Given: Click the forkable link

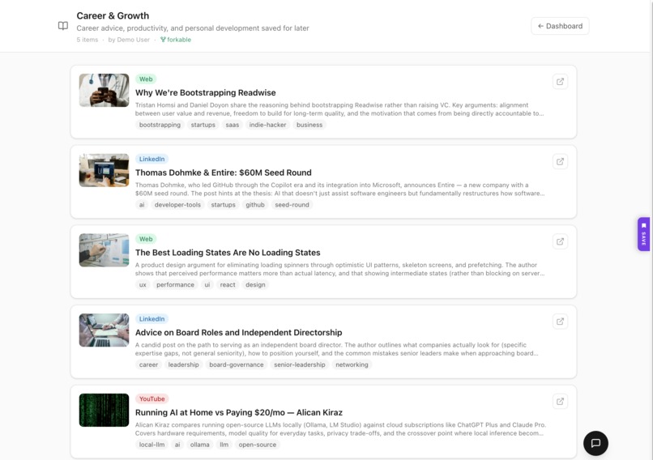Looking at the screenshot, I should click(176, 40).
